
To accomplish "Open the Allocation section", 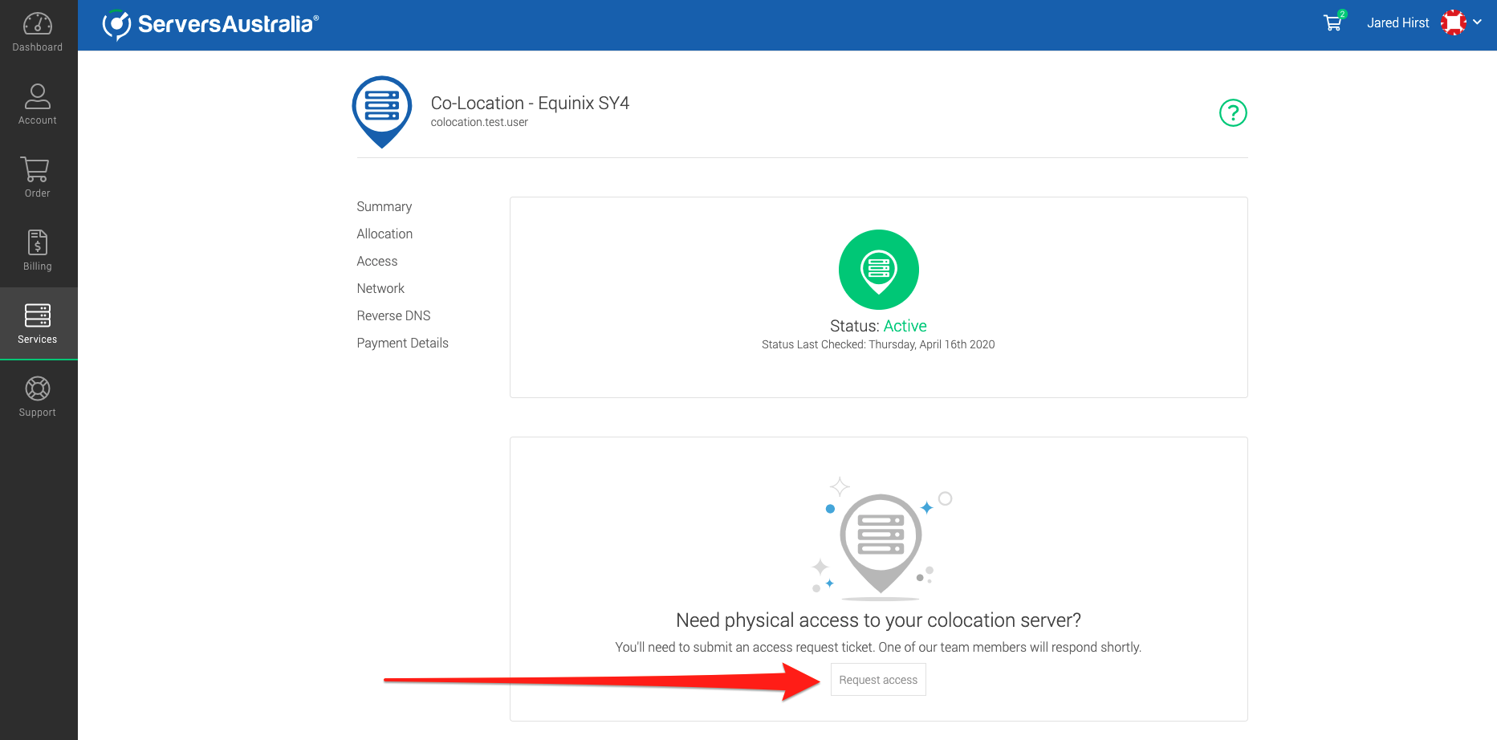I will click(384, 234).
